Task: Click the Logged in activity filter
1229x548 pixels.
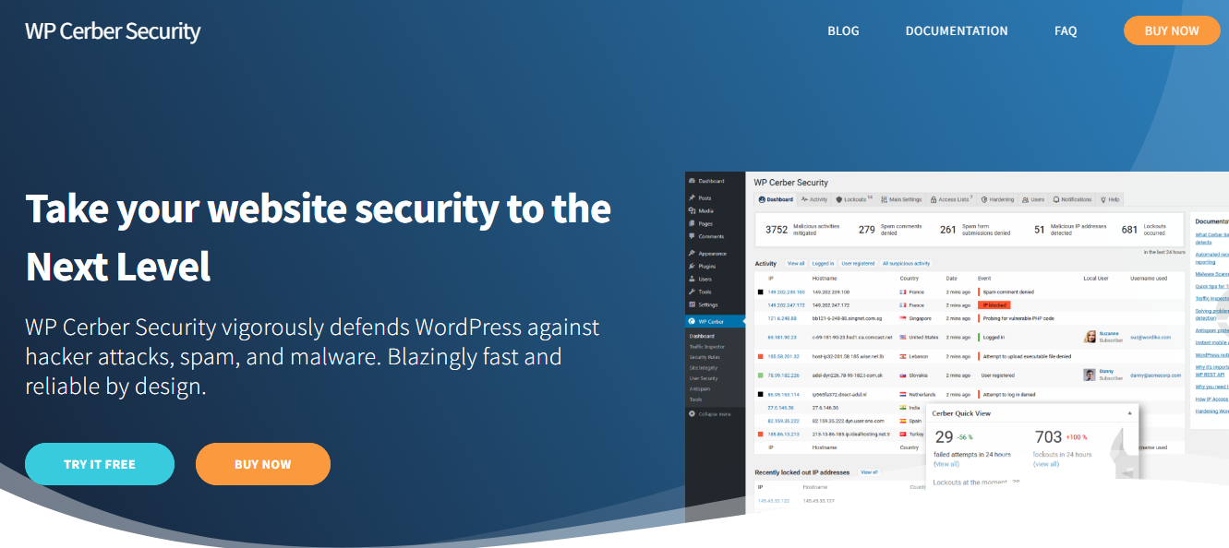Action: click(824, 264)
